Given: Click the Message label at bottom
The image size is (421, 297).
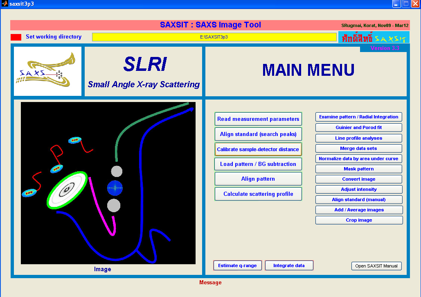Looking at the screenshot, I should 210,283.
